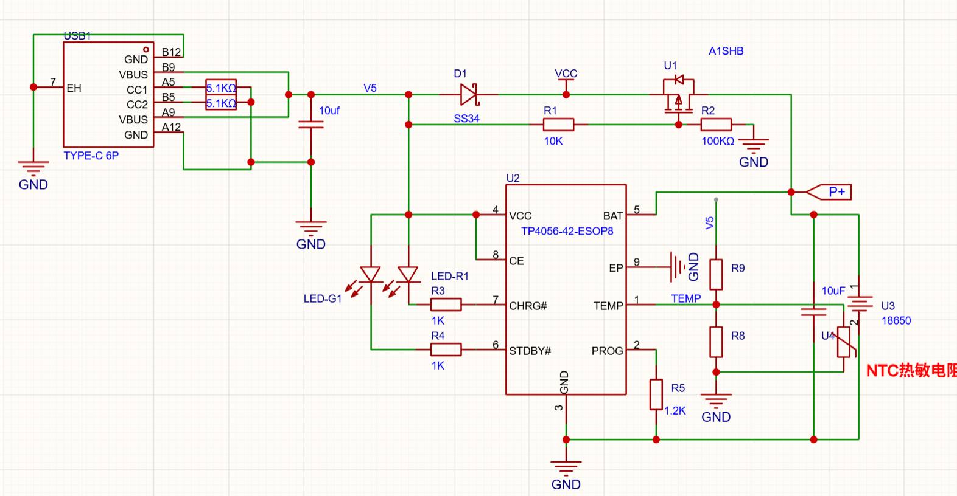Image resolution: width=957 pixels, height=496 pixels.
Task: Select the R9 resistor symbol
Action: [x=716, y=274]
